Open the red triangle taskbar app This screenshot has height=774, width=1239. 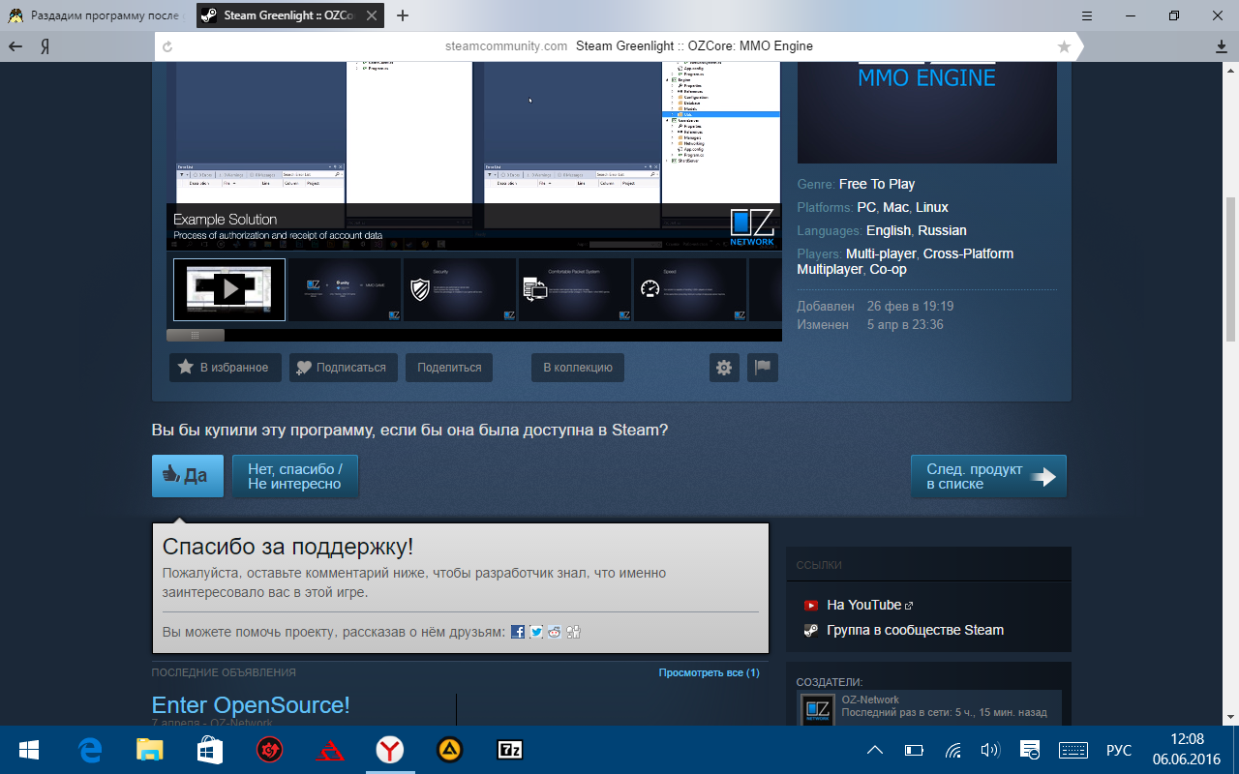click(330, 750)
